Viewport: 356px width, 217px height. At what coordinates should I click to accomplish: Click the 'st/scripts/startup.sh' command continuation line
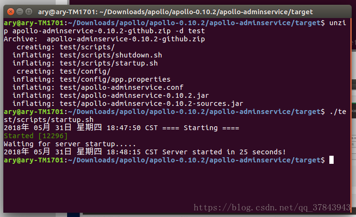49,120
